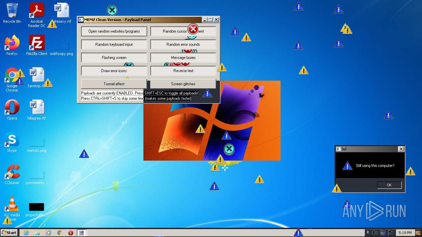Toggle Message boxes payload
The width and height of the screenshot is (422, 237).
pyautogui.click(x=183, y=58)
